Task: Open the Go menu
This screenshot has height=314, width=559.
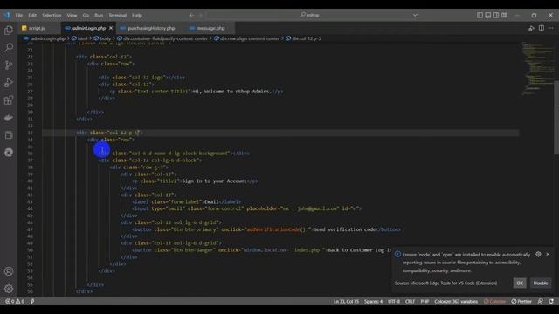Action: point(86,16)
